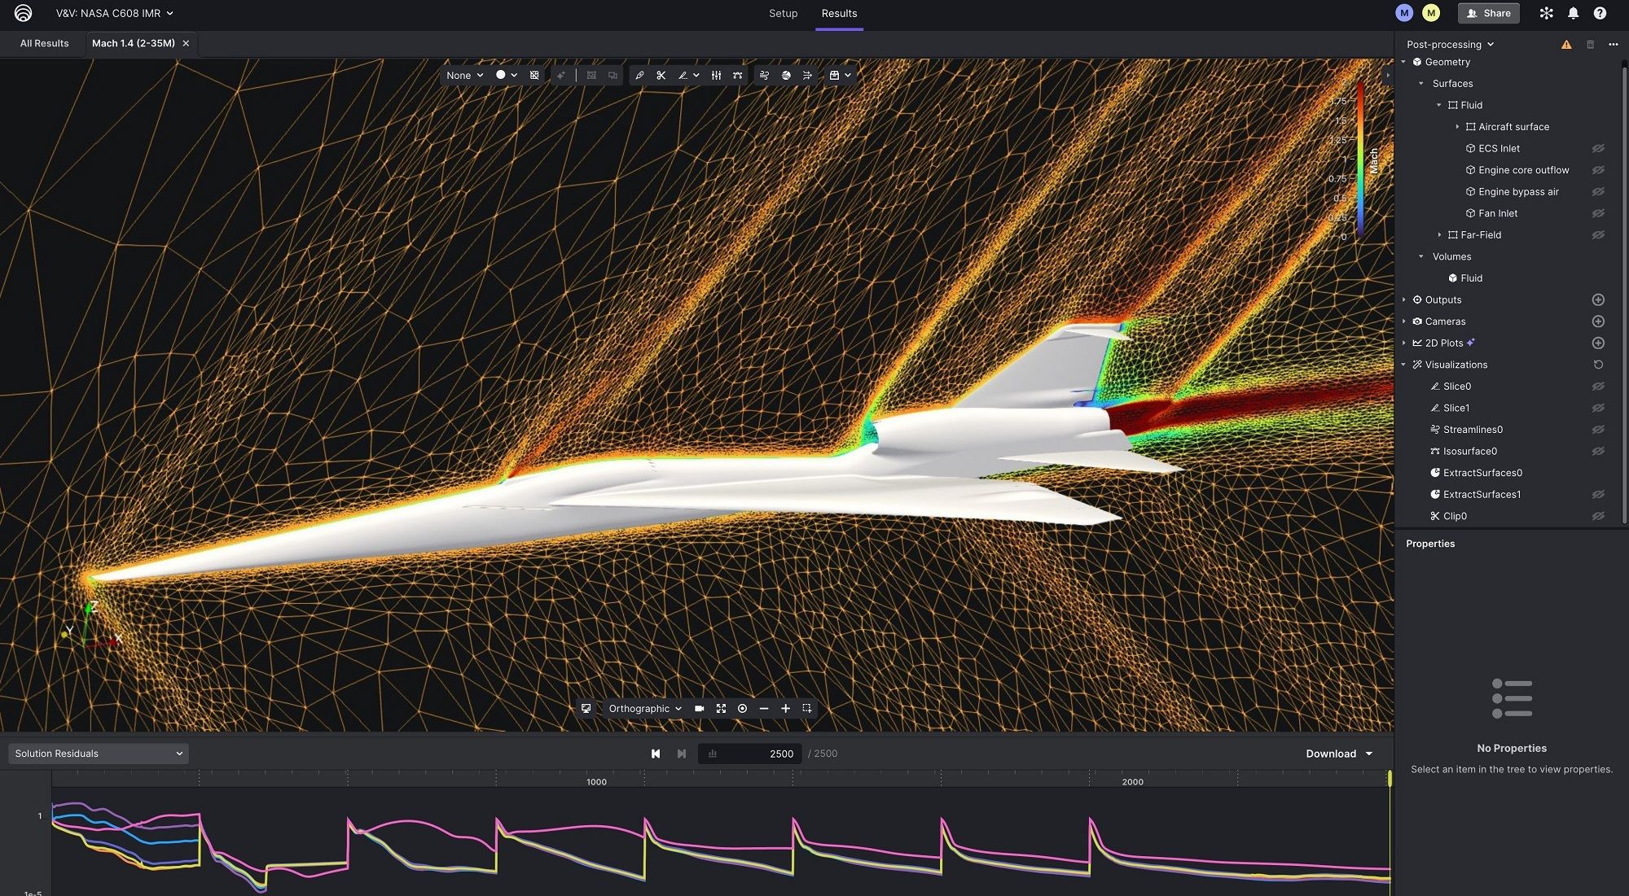Add a new 2D Plot with plus icon

tap(1598, 343)
